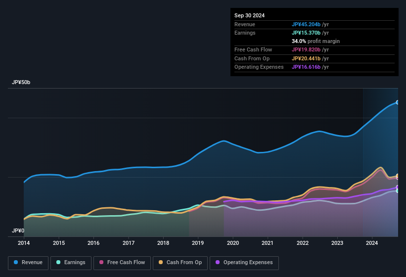406x277 pixels.
Task: Toggle the Operating Expenses legend item
Action: (244, 263)
